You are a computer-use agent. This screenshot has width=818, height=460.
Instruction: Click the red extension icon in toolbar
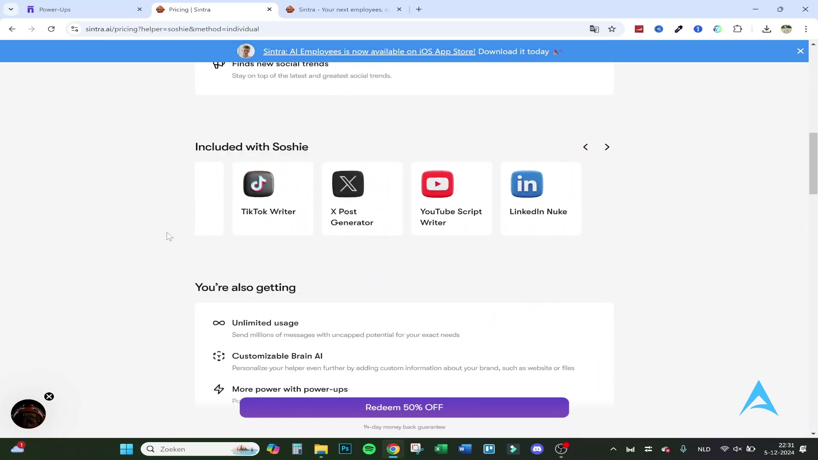pyautogui.click(x=639, y=29)
